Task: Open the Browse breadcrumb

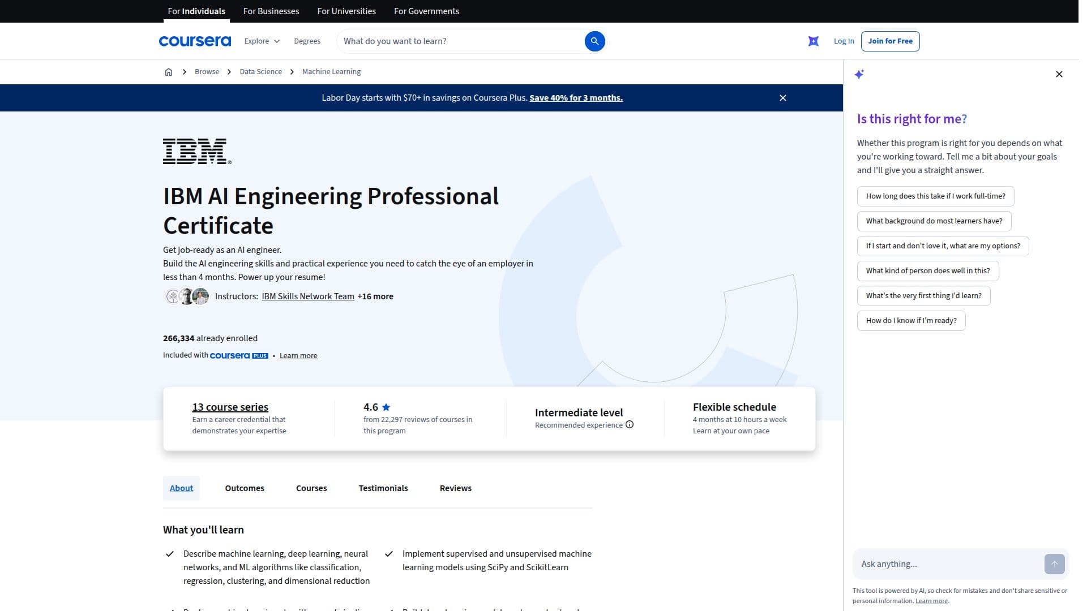Action: pos(207,72)
